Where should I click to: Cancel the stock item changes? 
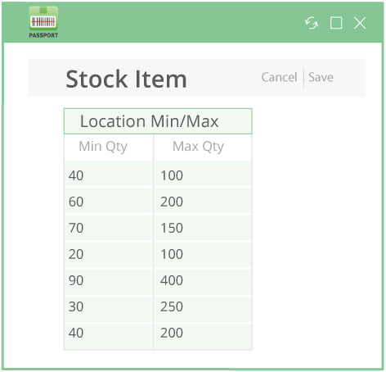279,77
